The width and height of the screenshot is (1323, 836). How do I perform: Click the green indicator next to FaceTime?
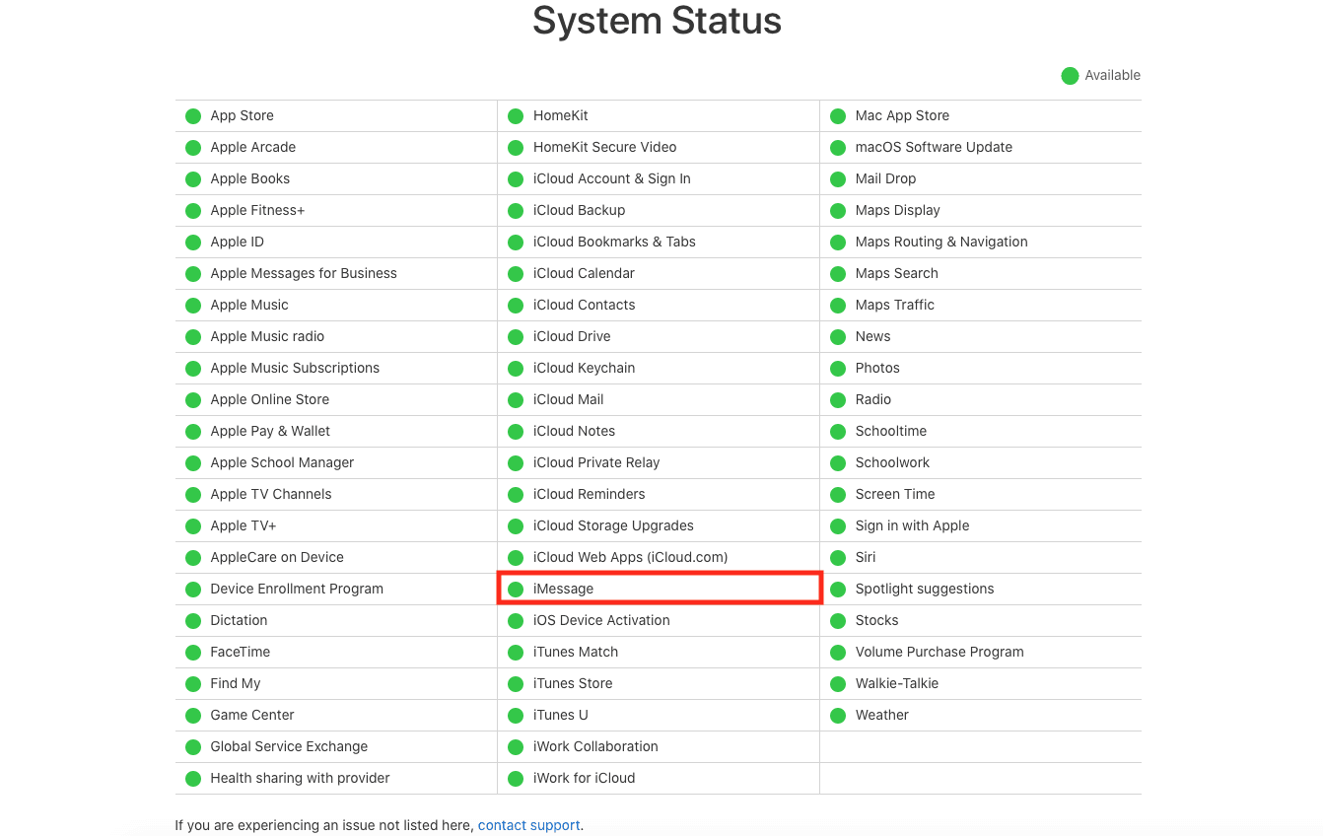pos(193,653)
